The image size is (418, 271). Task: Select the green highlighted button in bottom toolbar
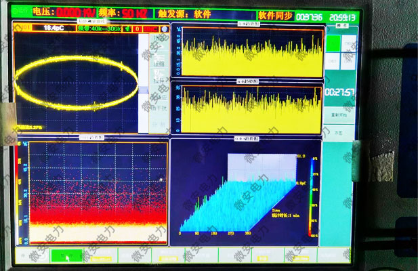[66, 255]
